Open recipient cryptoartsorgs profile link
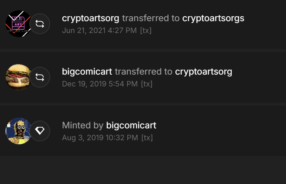 click(x=213, y=19)
